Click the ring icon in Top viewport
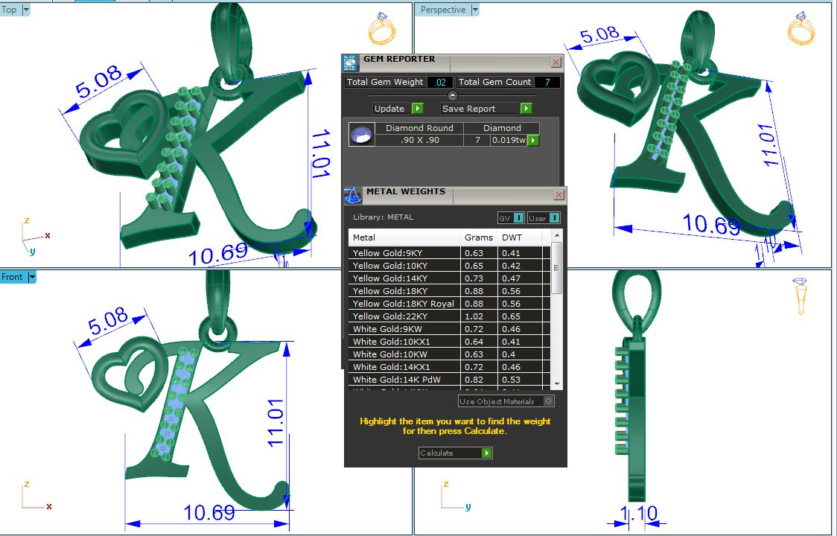The height and width of the screenshot is (536, 837). click(383, 32)
